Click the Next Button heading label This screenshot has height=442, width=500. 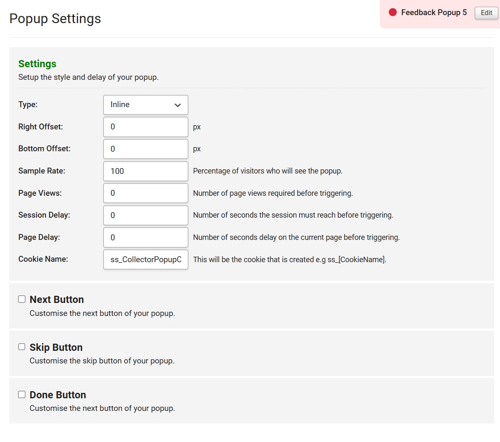(57, 300)
